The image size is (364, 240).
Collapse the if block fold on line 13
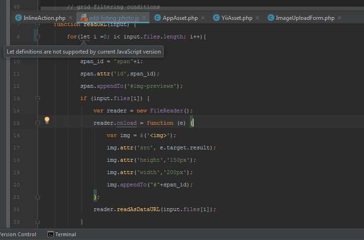38,98
